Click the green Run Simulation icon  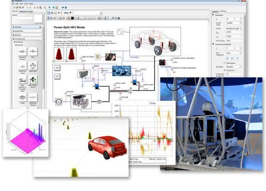coord(54,7)
